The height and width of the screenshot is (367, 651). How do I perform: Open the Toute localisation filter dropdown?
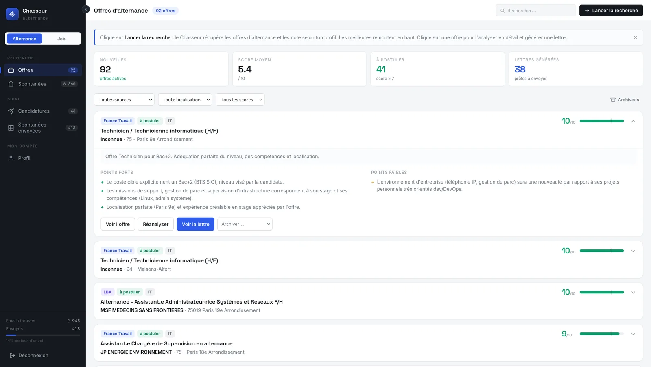185,100
